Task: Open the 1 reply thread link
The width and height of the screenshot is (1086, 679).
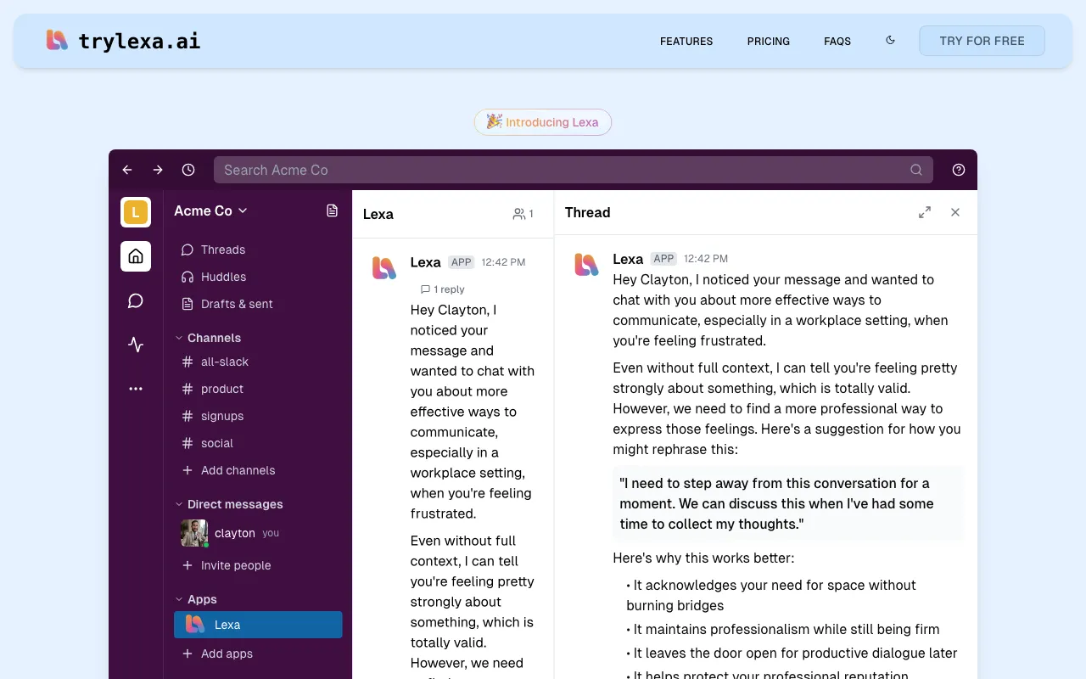Action: point(443,289)
